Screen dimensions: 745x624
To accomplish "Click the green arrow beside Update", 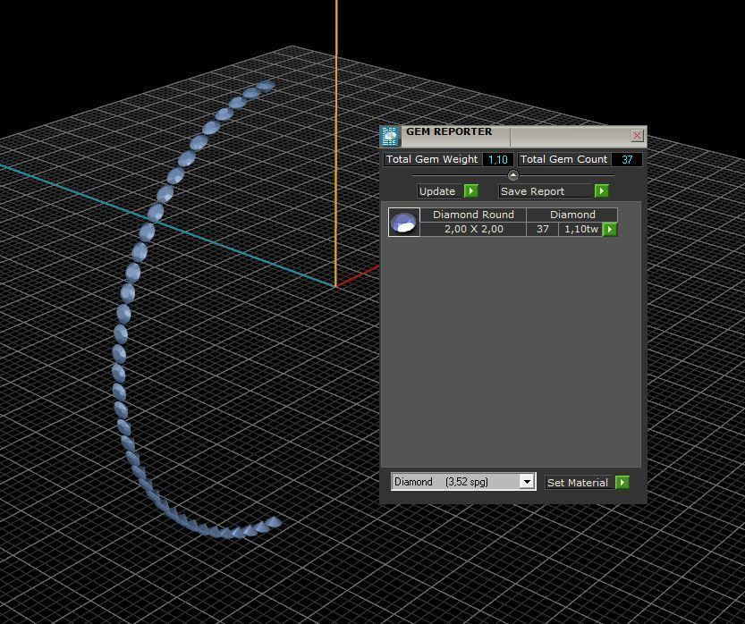I will tap(470, 191).
